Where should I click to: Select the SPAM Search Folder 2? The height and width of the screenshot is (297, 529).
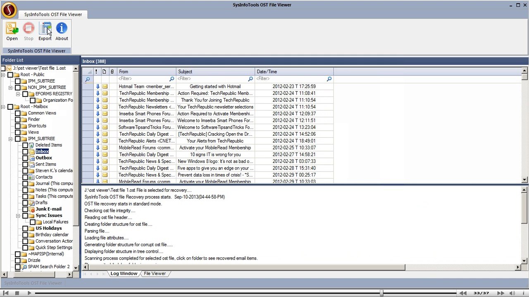pyautogui.click(x=49, y=267)
